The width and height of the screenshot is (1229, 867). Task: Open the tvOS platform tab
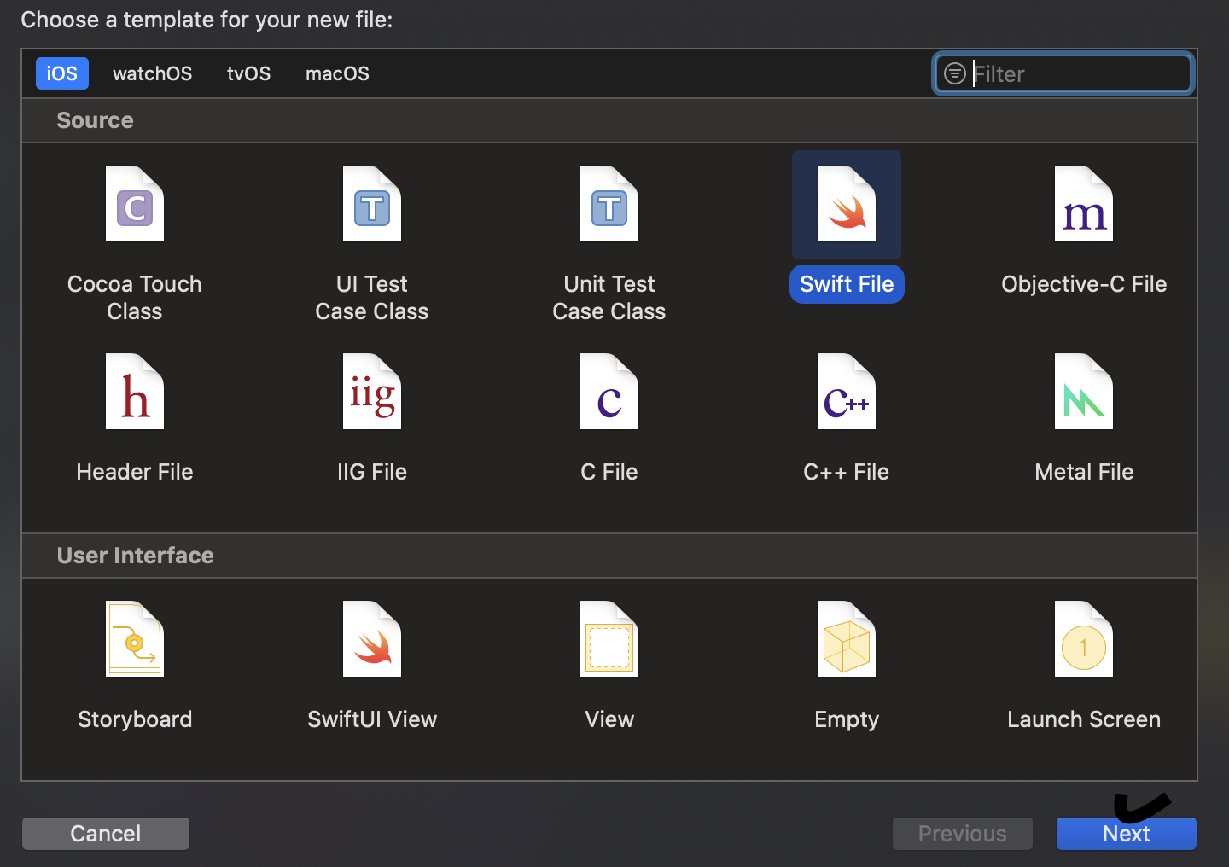(x=248, y=73)
